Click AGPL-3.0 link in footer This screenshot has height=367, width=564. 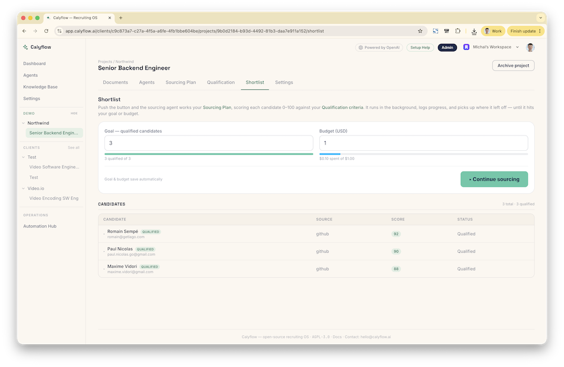[x=321, y=337]
